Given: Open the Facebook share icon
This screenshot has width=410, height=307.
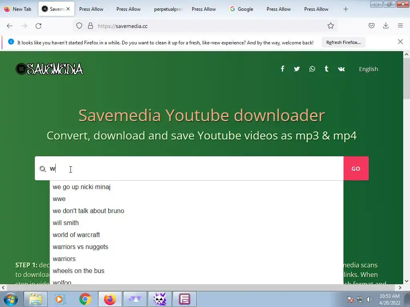Looking at the screenshot, I should click(282, 69).
